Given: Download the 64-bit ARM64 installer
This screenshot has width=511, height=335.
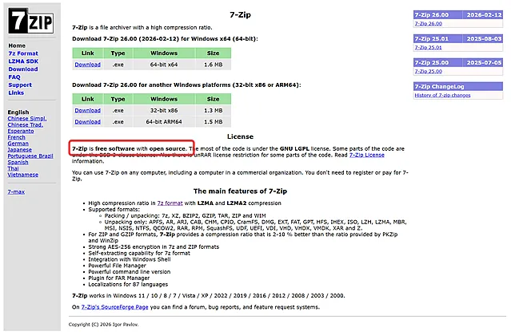Looking at the screenshot, I should coord(87,121).
